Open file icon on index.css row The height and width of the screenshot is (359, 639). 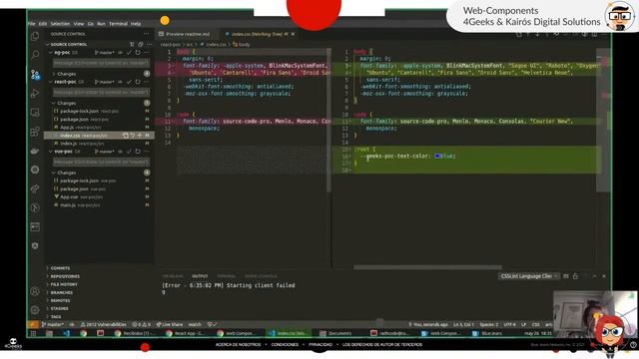126,136
